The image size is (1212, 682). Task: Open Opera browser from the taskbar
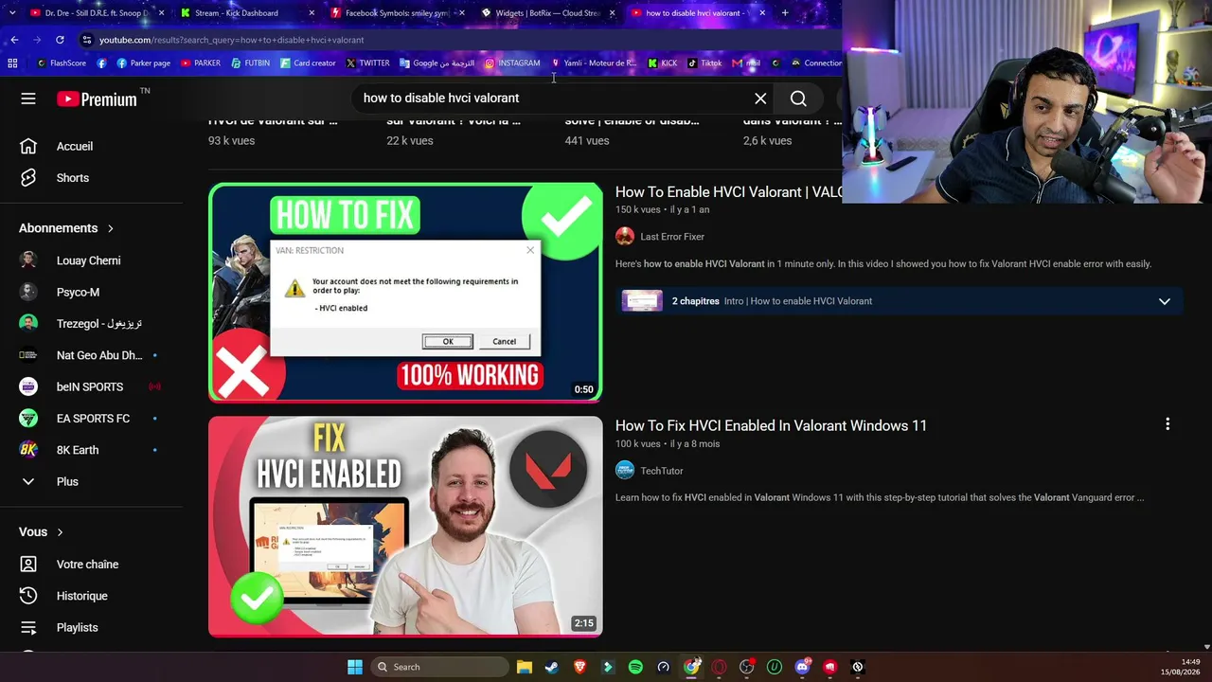(719, 667)
